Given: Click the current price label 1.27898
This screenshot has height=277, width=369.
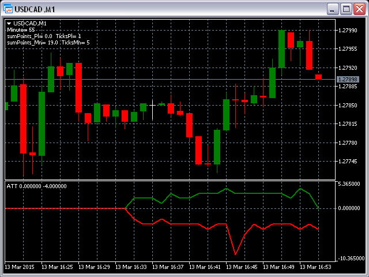Looking at the screenshot, I should (348, 79).
